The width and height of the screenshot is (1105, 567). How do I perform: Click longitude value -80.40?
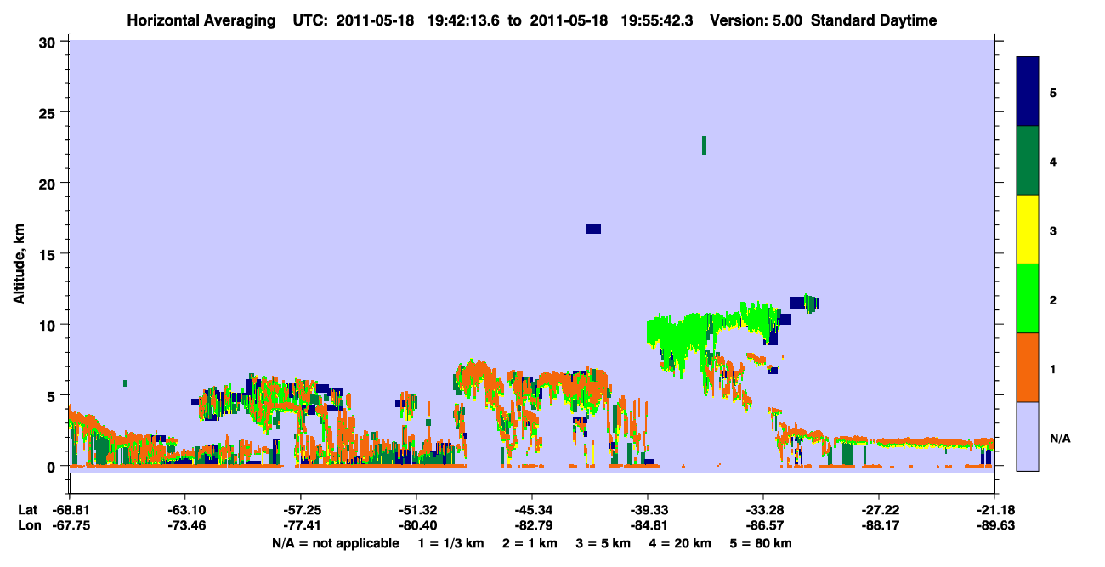tap(416, 525)
